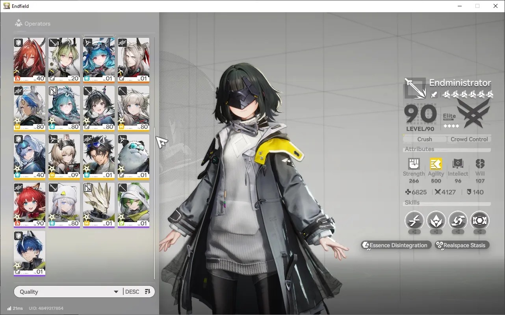
Task: Open the diamond-crest skill icon
Action: tap(436, 220)
